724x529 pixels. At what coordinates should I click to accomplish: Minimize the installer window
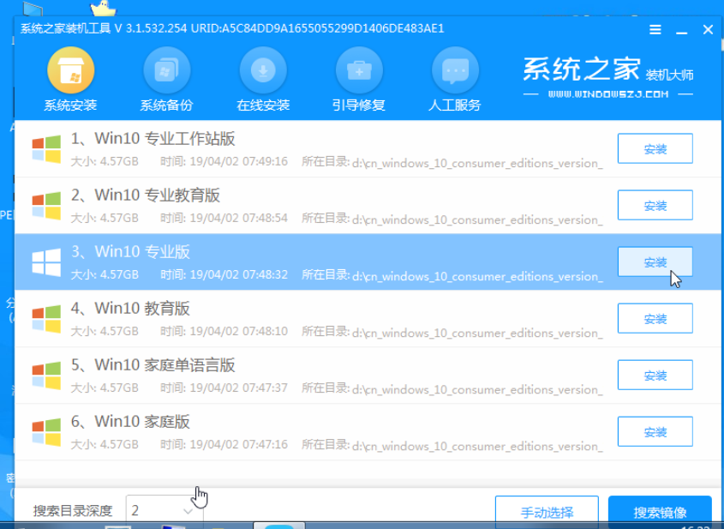point(682,29)
